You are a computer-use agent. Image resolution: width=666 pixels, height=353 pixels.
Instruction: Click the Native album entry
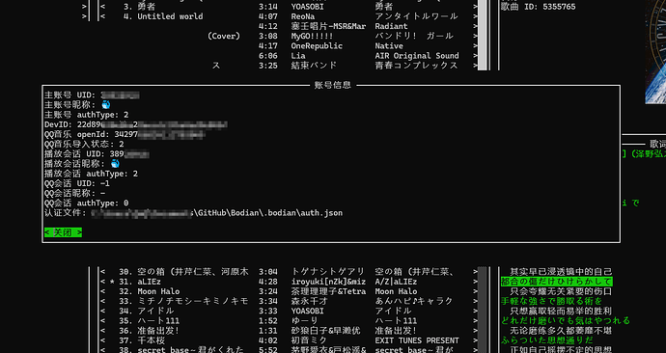pyautogui.click(x=389, y=46)
